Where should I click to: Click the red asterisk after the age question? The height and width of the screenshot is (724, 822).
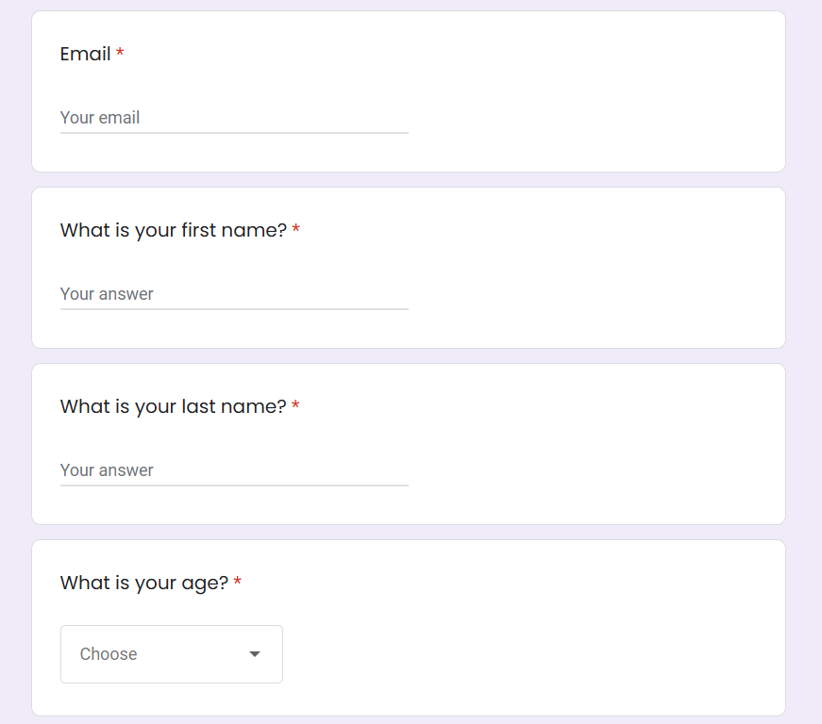tap(238, 582)
